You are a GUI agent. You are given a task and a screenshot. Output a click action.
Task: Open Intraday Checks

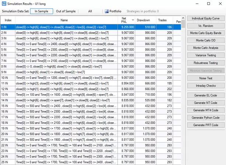tap(206, 86)
